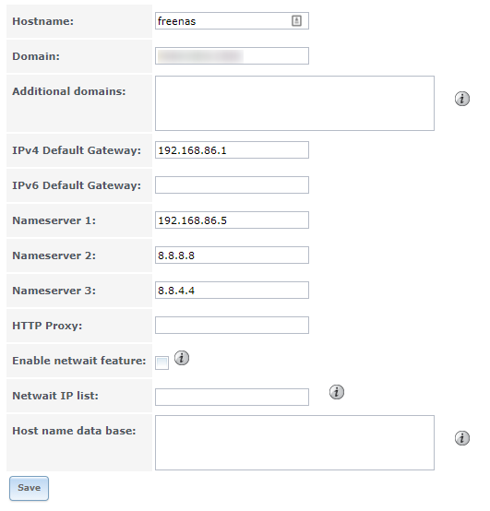Focus the Netwait IP list field
The image size is (490, 511).
click(x=232, y=397)
